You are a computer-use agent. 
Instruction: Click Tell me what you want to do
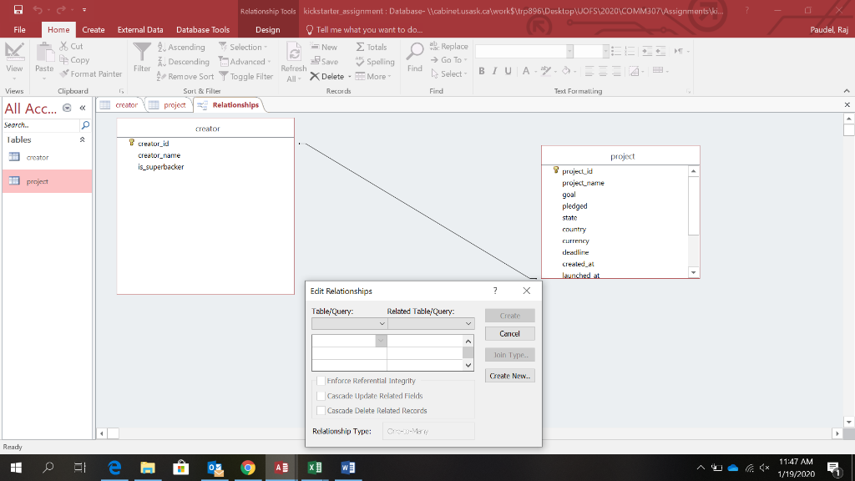click(364, 29)
